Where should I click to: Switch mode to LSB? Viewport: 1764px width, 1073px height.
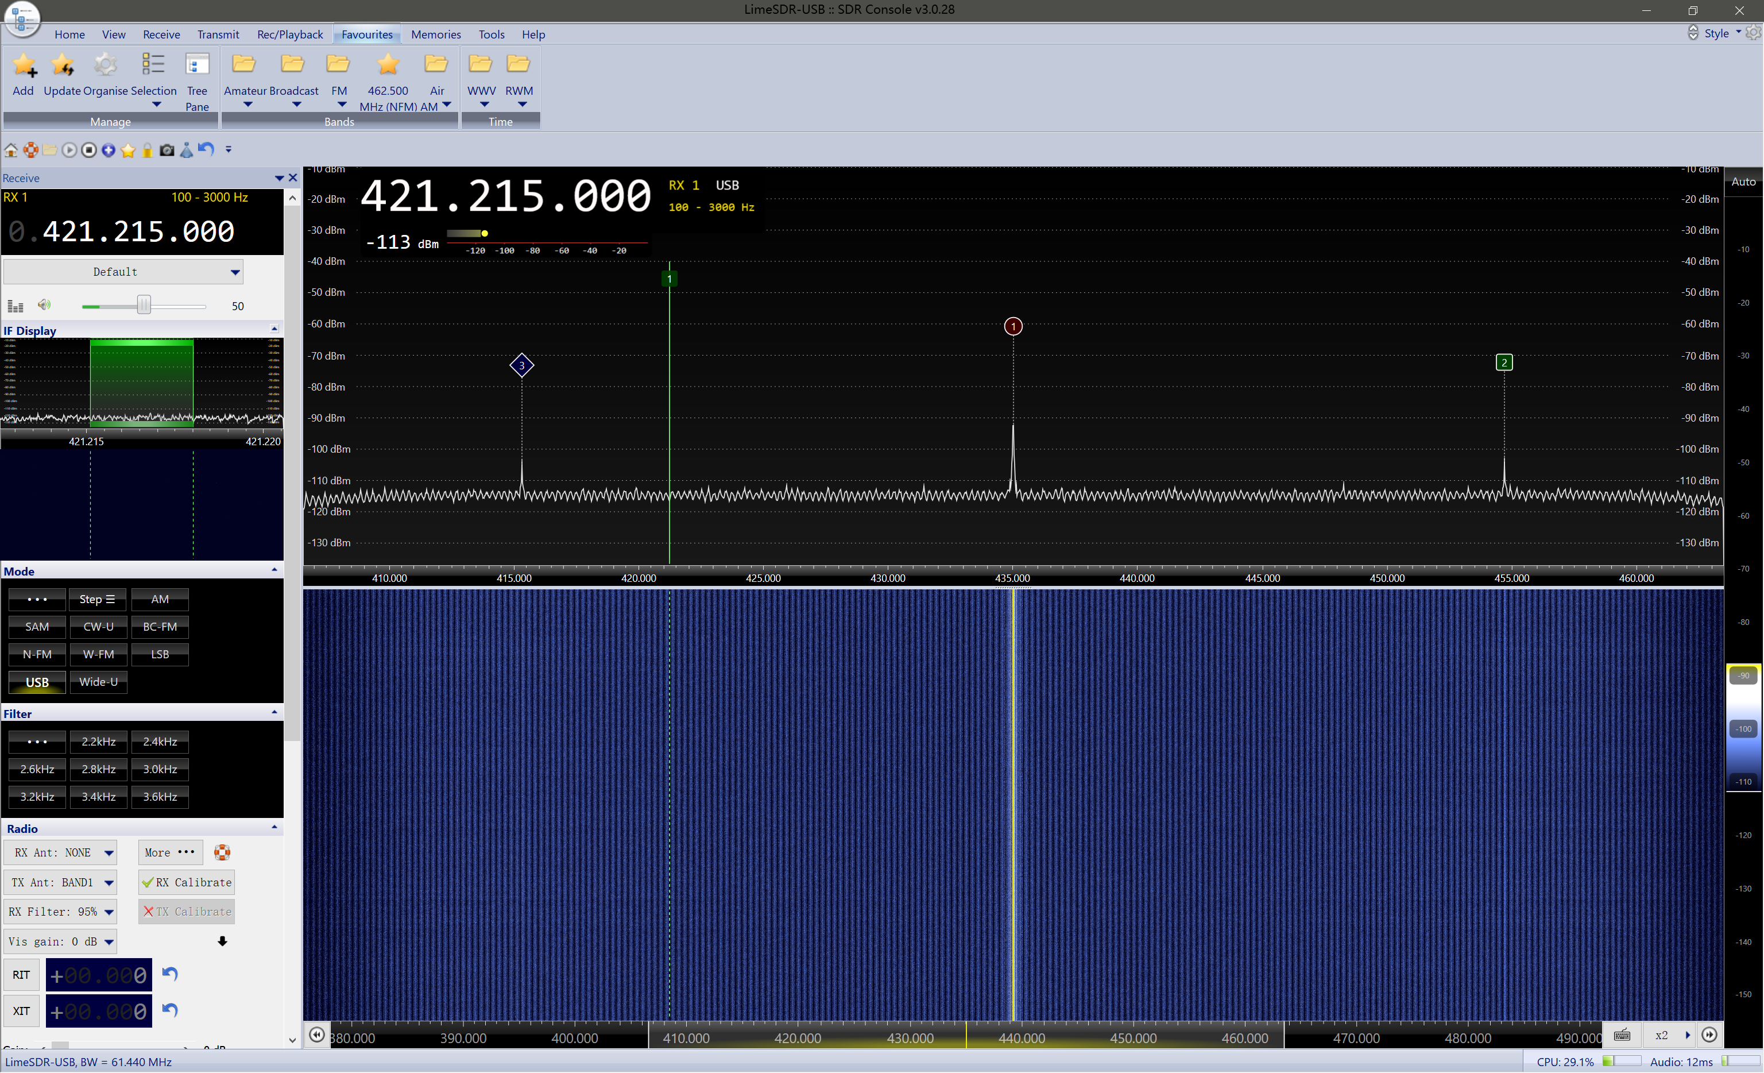(x=160, y=655)
